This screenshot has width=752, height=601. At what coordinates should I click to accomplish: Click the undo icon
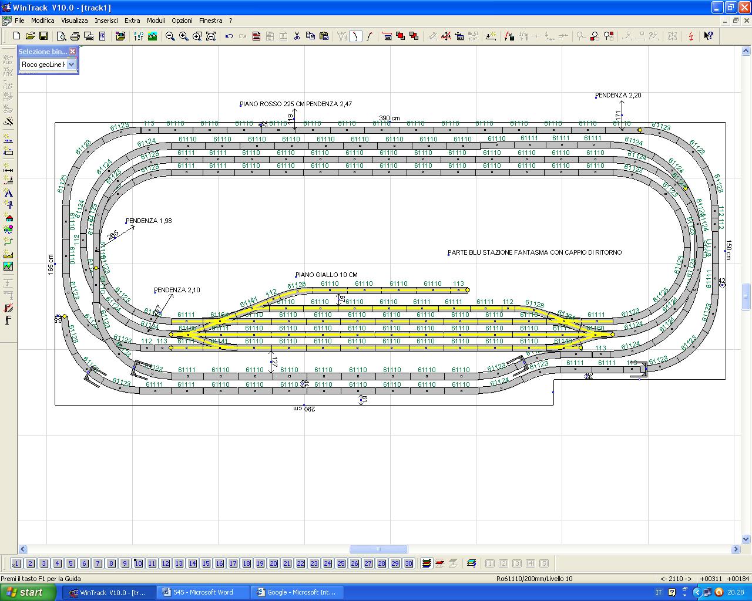[x=229, y=36]
